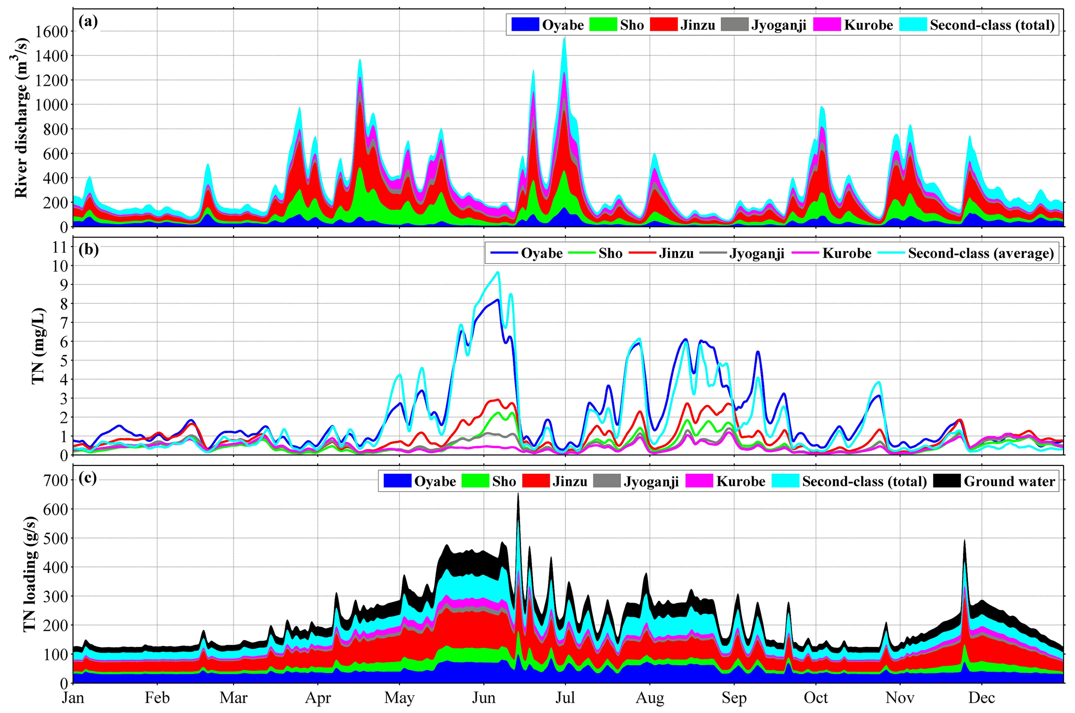
Task: Click the (a) panel label
Action: (x=88, y=22)
